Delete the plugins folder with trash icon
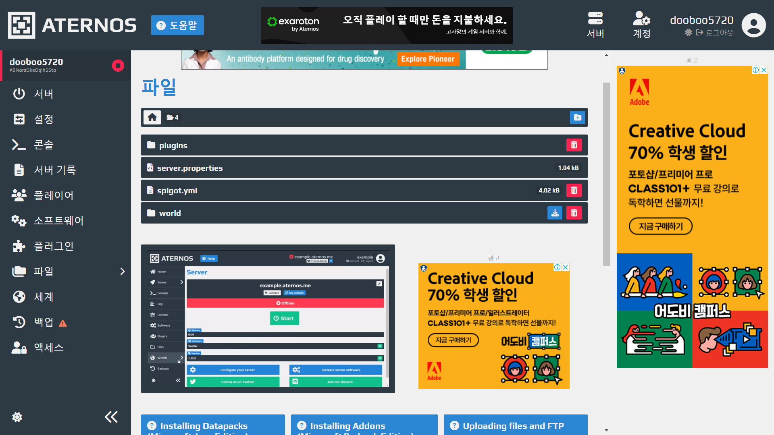The width and height of the screenshot is (774, 435). 574,145
